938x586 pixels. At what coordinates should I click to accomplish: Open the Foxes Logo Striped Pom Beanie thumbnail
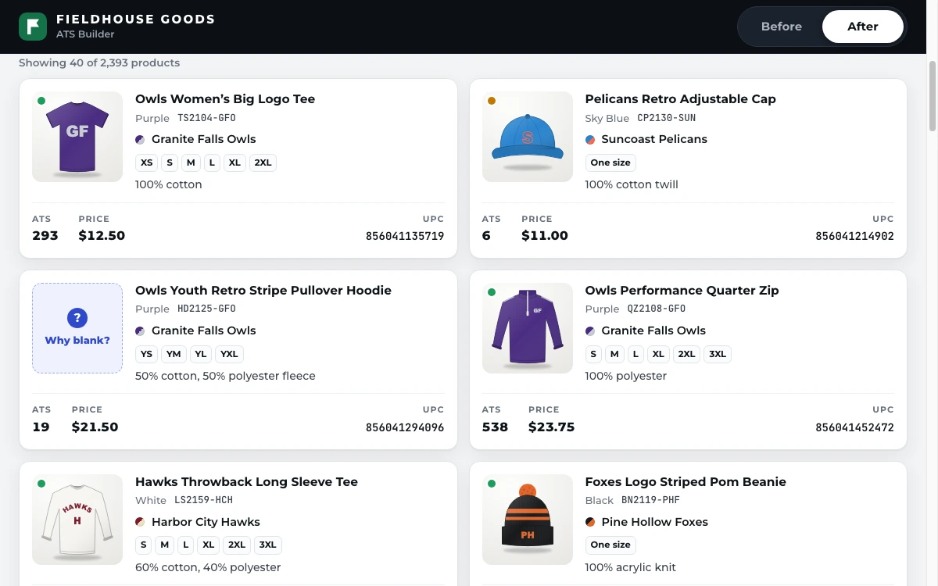pos(528,520)
